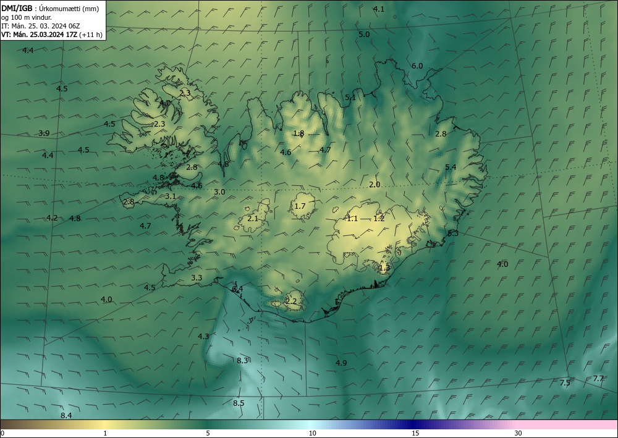Click the 1.7 value on Hofsjökull glacier
Image resolution: width=618 pixels, height=438 pixels.
click(300, 206)
